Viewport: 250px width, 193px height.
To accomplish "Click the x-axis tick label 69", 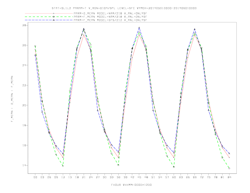I will [x=195, y=177].
